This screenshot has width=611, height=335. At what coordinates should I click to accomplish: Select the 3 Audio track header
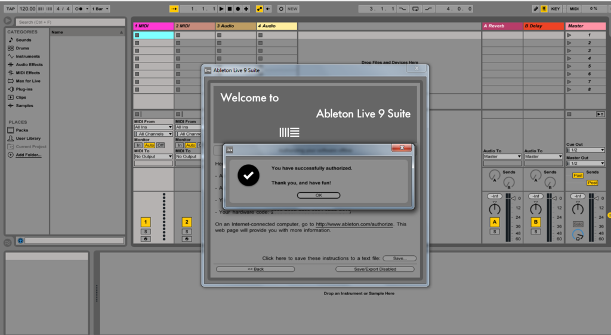(x=236, y=26)
